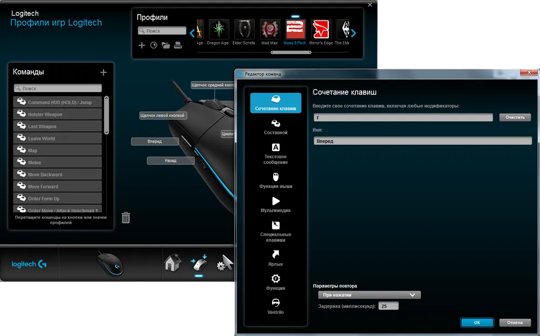Viewport: 540px width, 336px height.
Task: Select the Mad Max profile icon
Action: (269, 30)
